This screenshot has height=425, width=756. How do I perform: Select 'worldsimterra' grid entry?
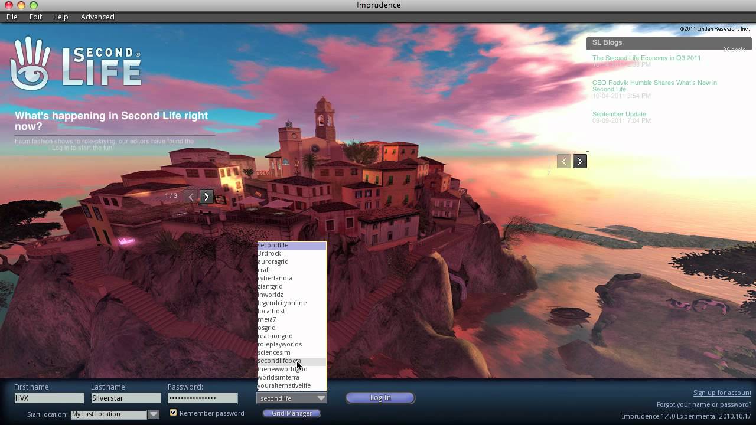(x=291, y=377)
